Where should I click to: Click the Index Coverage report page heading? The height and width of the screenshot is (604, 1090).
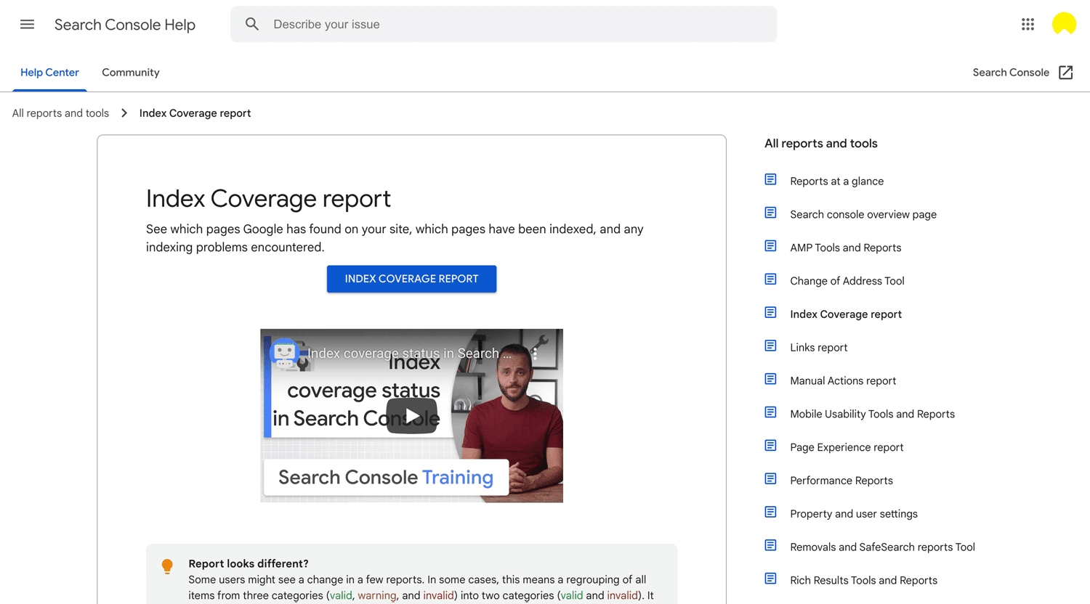pos(268,198)
